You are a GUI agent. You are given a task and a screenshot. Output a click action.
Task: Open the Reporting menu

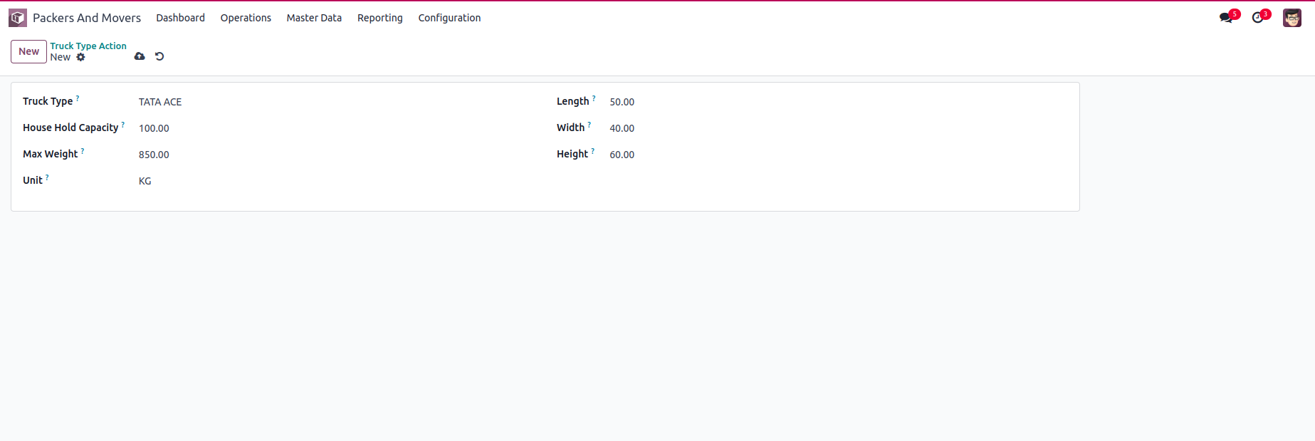[x=380, y=18]
